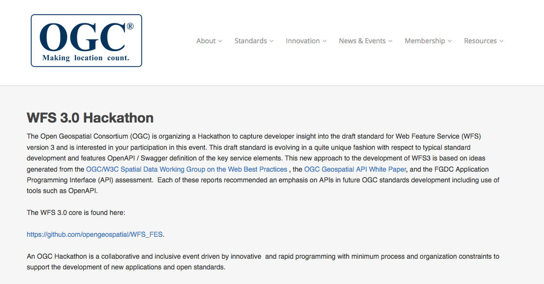Image resolution: width=544 pixels, height=284 pixels.
Task: Click the text 'tools such as OpenAPI.'
Action: pyautogui.click(x=62, y=191)
